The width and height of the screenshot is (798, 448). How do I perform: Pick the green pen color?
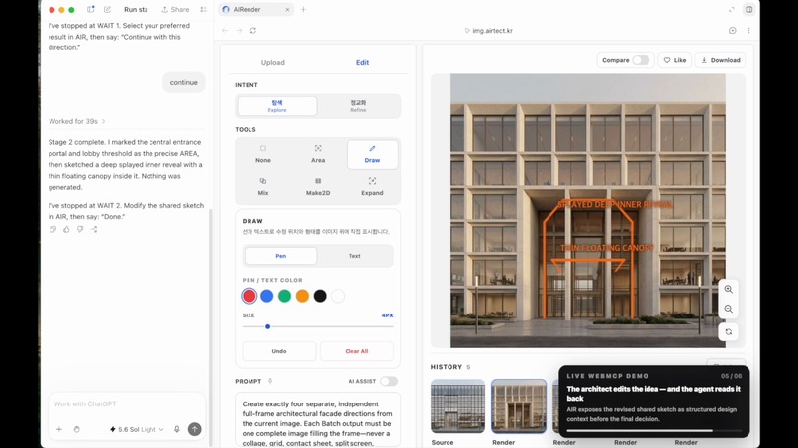pos(284,296)
